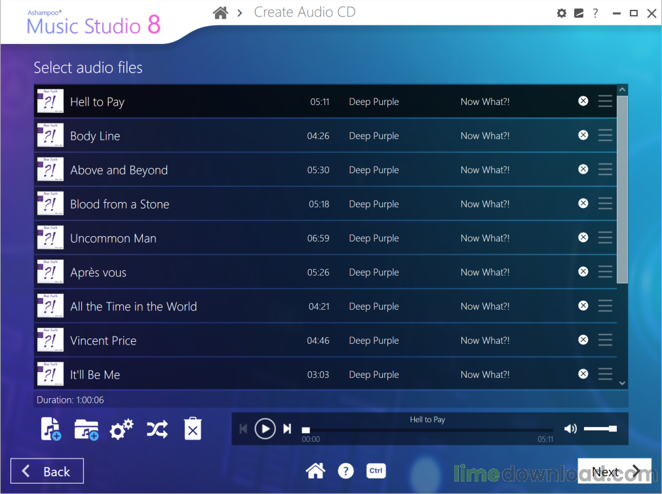Click the drag handle on Body Line
Viewport: 662px width, 494px height.
coord(605,135)
